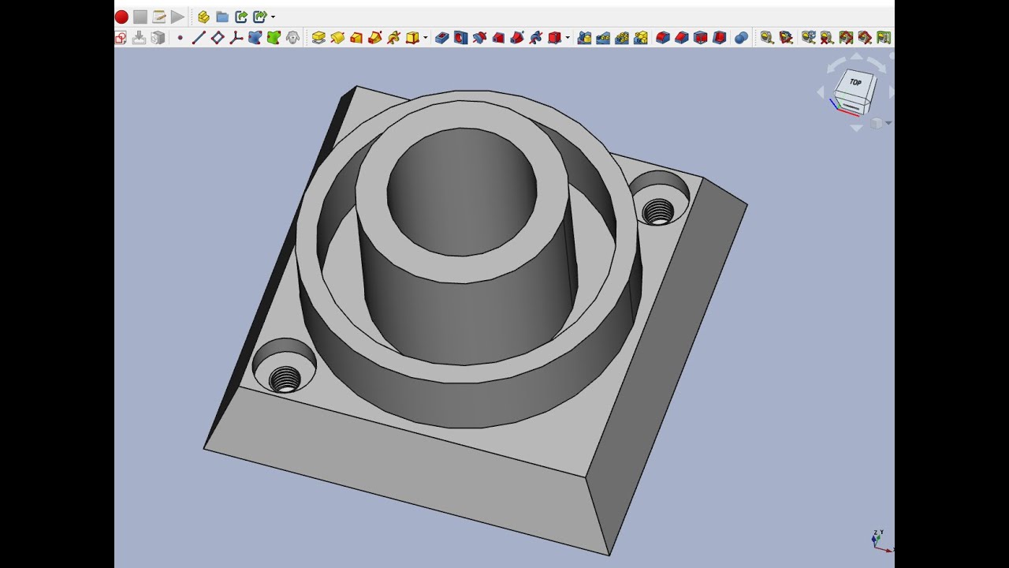Click the MultiTransform icon
The image size is (1009, 568).
point(641,37)
